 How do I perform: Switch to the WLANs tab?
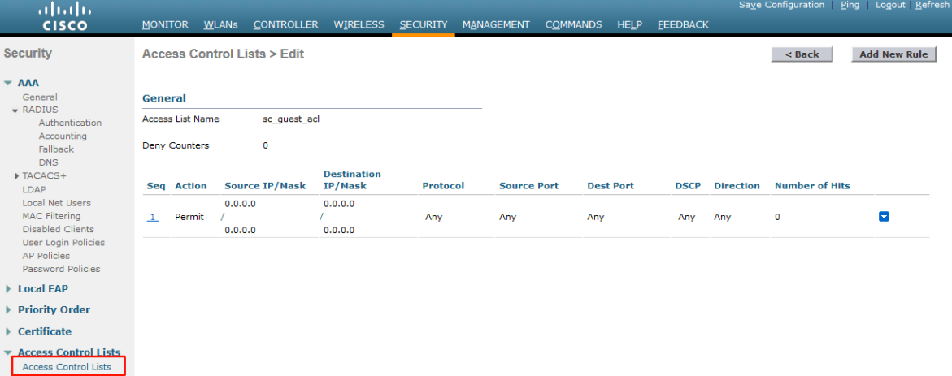221,25
